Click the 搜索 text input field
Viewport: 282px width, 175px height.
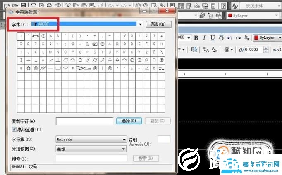click(x=91, y=159)
